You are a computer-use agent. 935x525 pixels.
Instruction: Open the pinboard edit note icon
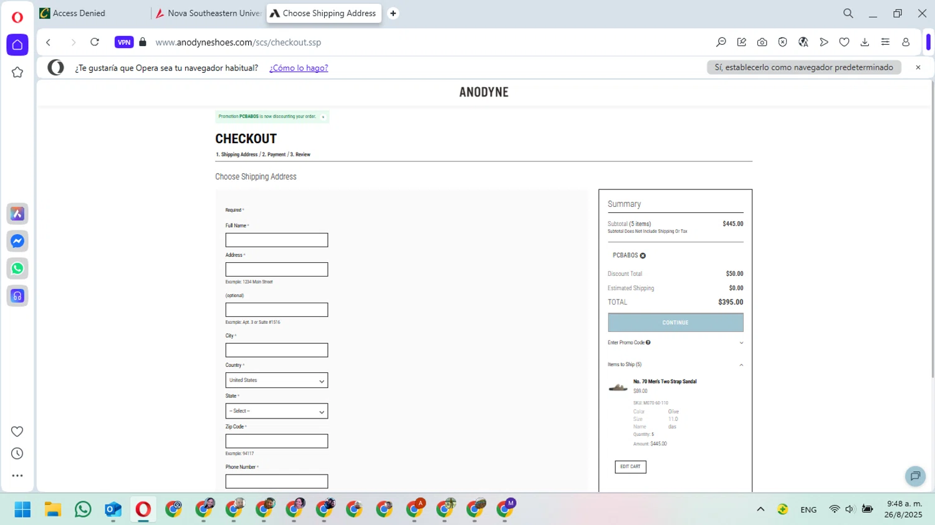(742, 42)
